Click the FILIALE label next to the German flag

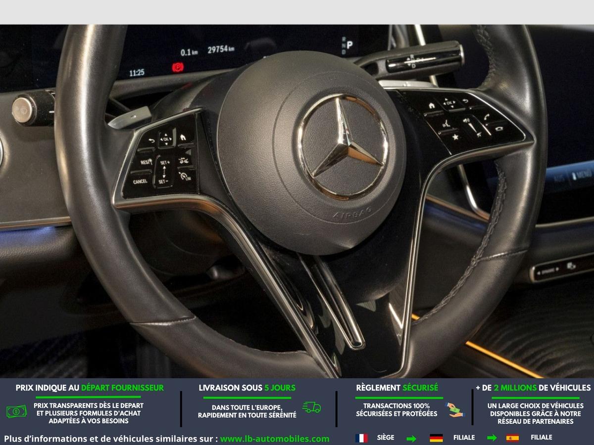pyautogui.click(x=464, y=438)
